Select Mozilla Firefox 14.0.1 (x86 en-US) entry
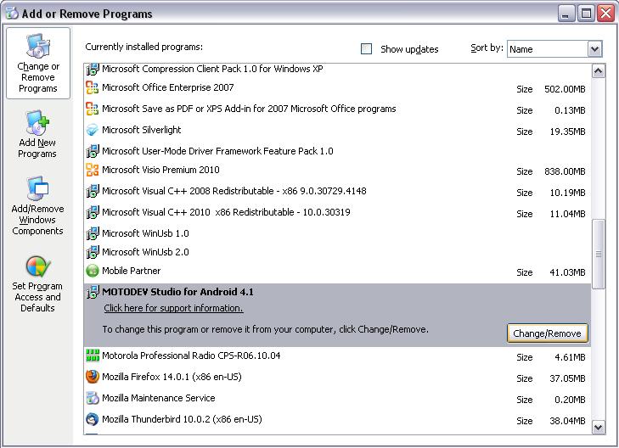This screenshot has width=619, height=448. click(x=338, y=377)
